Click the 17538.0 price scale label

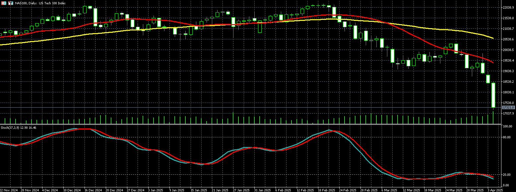[x=508, y=103]
